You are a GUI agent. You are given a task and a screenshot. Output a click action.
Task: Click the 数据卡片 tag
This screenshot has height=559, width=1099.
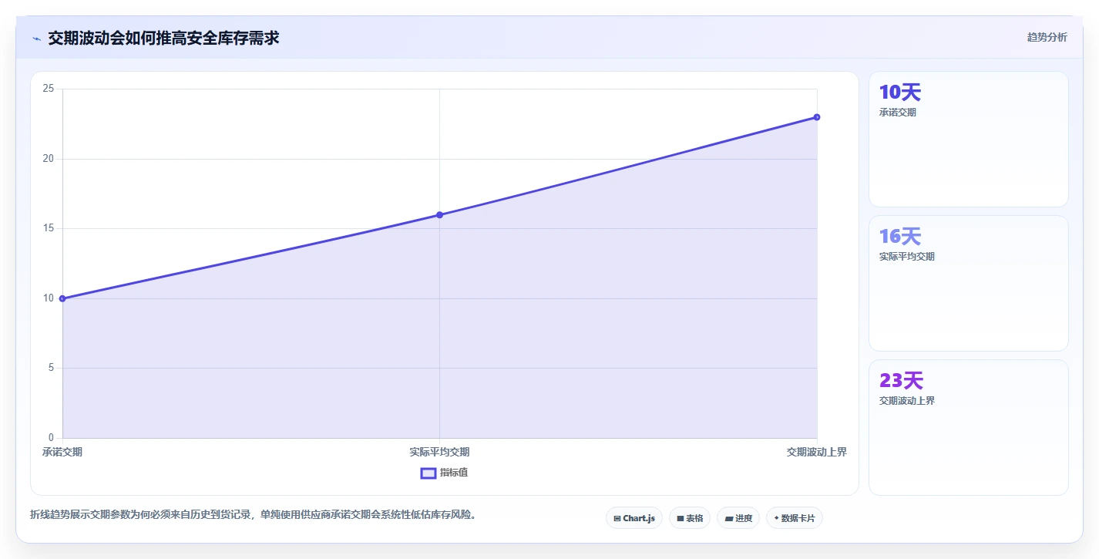pyautogui.click(x=795, y=518)
